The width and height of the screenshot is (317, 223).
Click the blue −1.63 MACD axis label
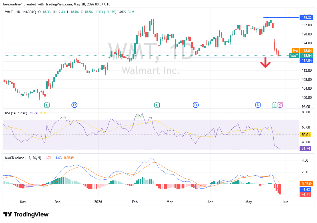coord(306,190)
